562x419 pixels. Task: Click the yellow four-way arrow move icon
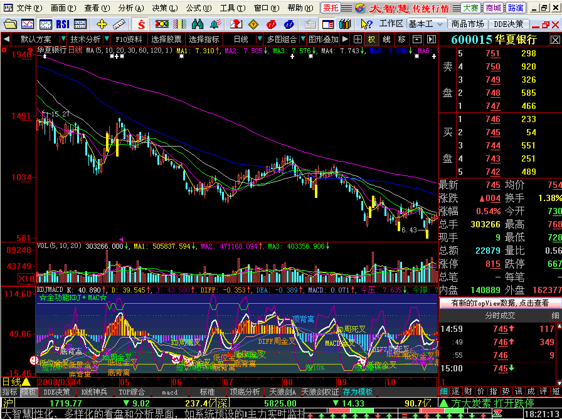point(102,24)
